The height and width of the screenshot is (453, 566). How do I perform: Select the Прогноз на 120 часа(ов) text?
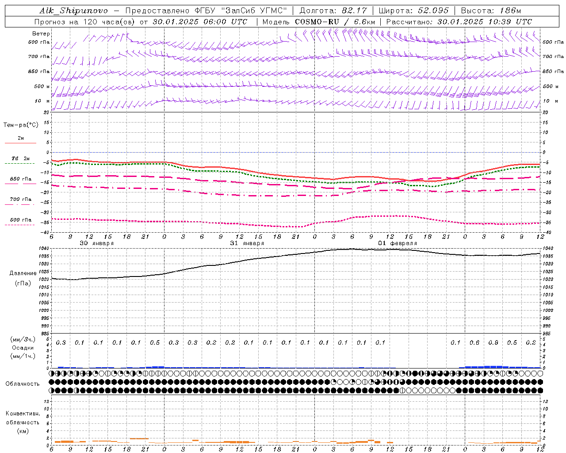(85, 22)
